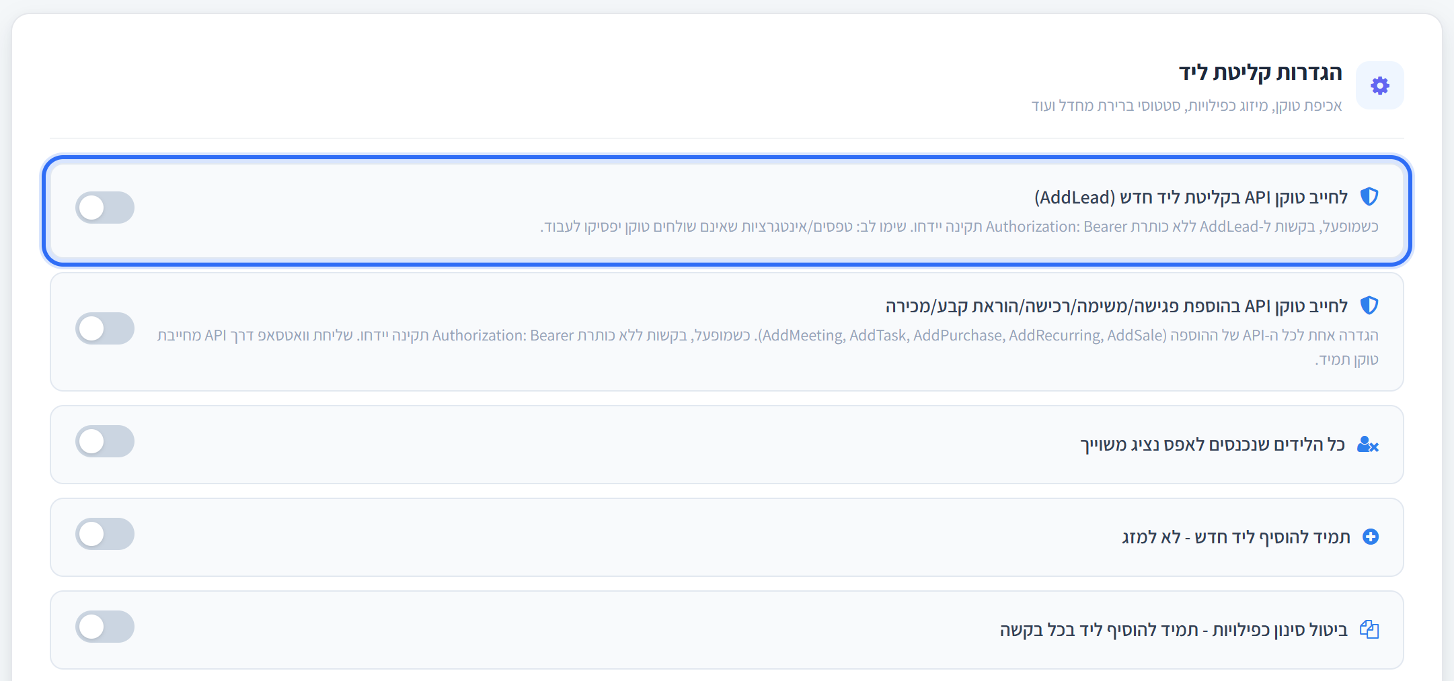The image size is (1454, 681).
Task: Click the כל הלידים שנכנסים לאפס נציג משוייך label
Action: pos(1213,445)
